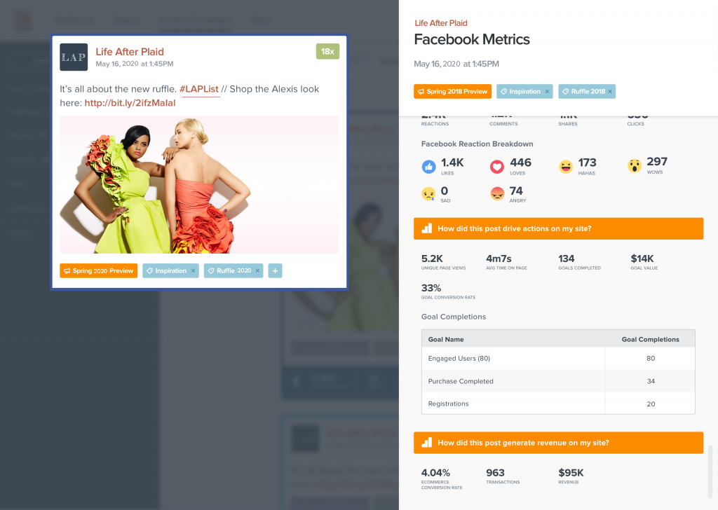
Task: Click the Goal Completions column header
Action: click(650, 339)
